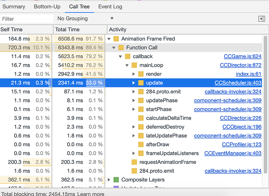Expand the deferredDestroy call node
This screenshot has height=196, width=269.
tap(134, 127)
